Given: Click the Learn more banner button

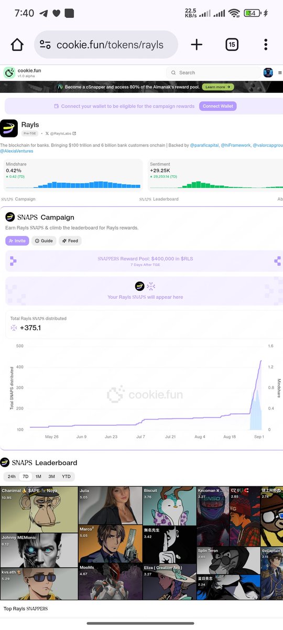Looking at the screenshot, I should point(218,87).
